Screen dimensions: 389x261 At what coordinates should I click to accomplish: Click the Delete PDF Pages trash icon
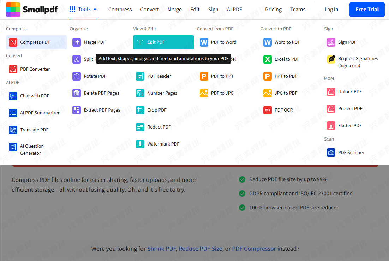click(76, 93)
